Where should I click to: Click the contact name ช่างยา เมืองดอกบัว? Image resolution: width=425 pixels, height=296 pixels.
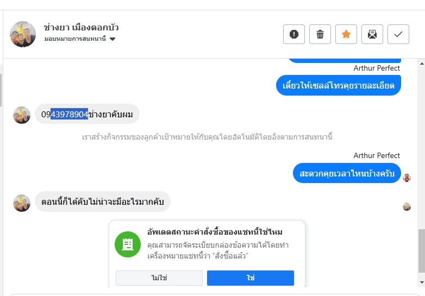(x=81, y=27)
